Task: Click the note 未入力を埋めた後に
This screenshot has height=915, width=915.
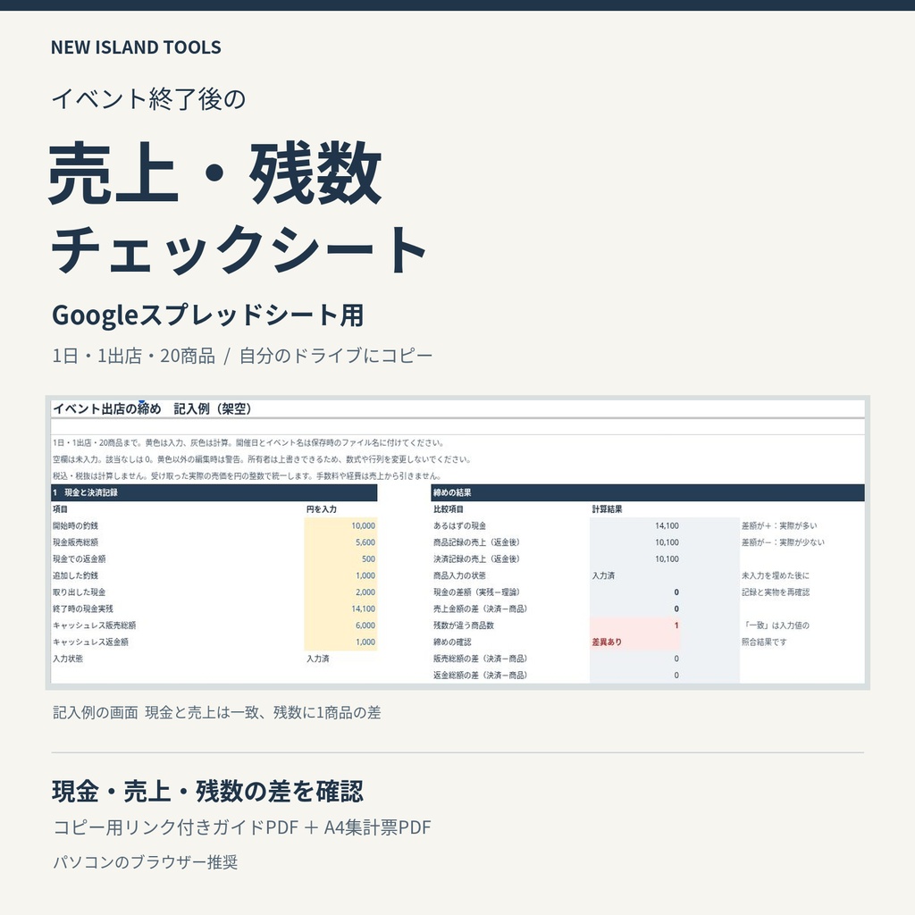Action: [x=775, y=575]
